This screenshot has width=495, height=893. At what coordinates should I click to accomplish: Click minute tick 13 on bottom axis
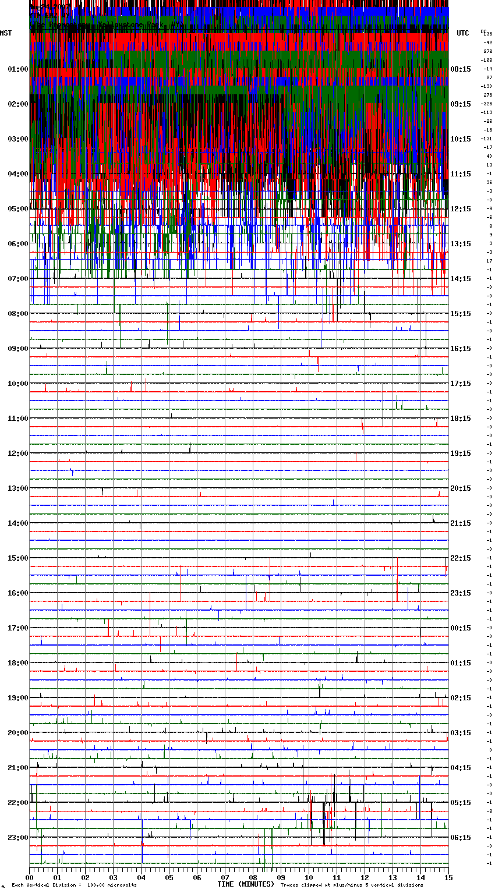[393, 877]
